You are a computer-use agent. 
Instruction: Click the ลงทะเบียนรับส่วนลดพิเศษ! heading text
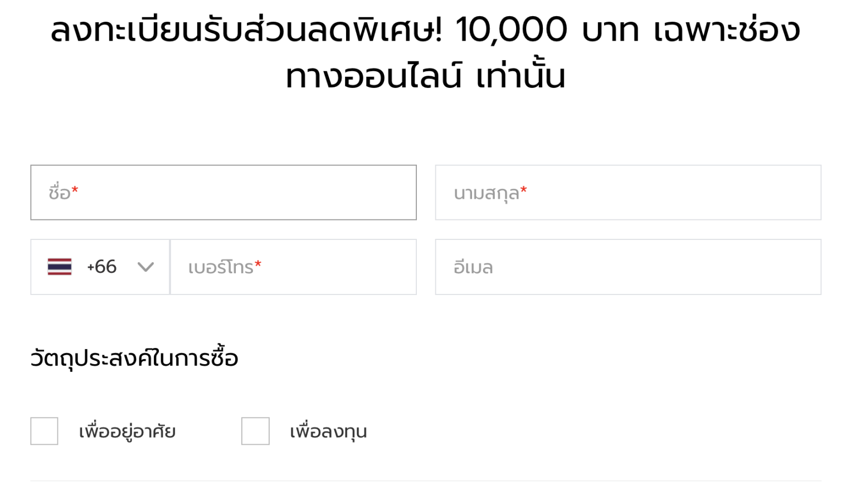click(246, 30)
